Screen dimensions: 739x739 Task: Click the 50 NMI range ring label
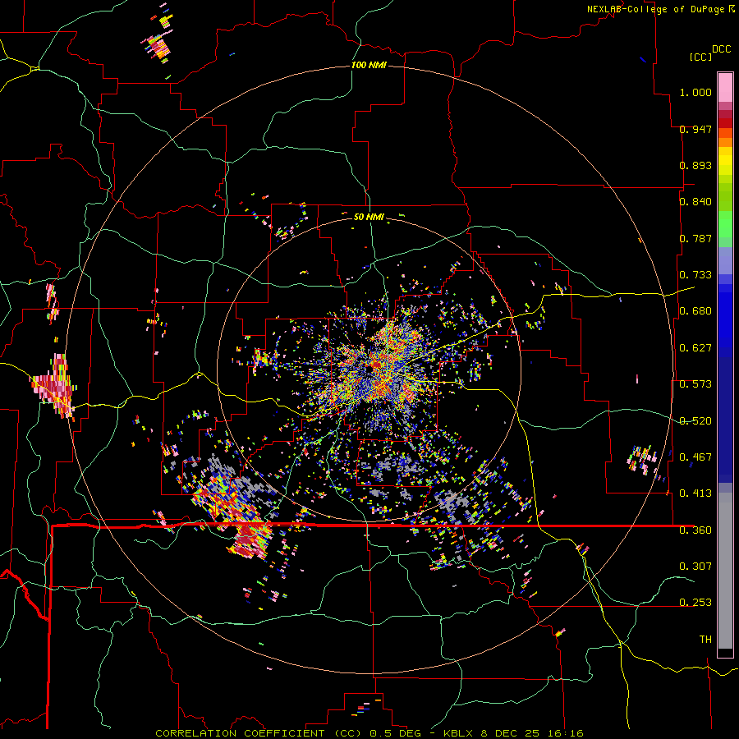pos(369,217)
